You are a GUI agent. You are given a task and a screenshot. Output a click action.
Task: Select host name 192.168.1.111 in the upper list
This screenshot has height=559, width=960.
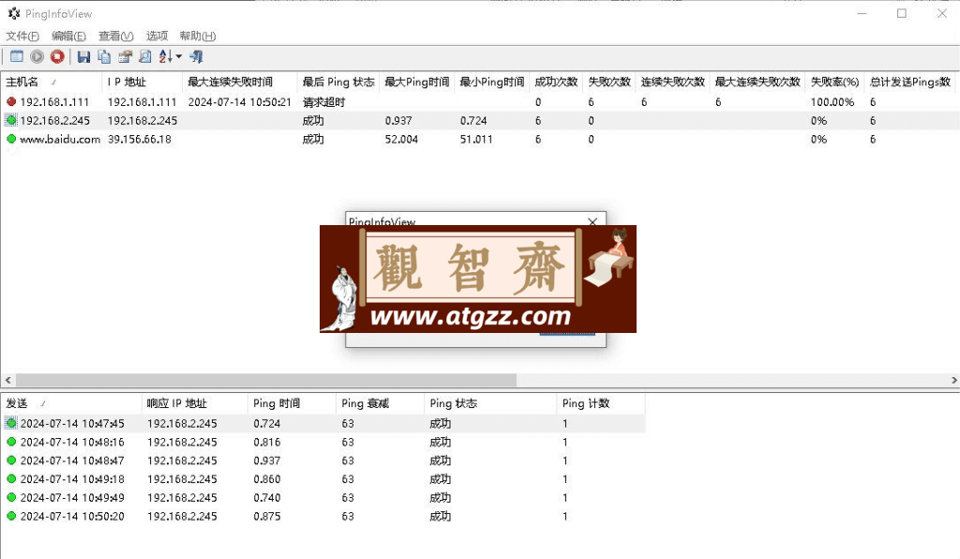click(54, 101)
